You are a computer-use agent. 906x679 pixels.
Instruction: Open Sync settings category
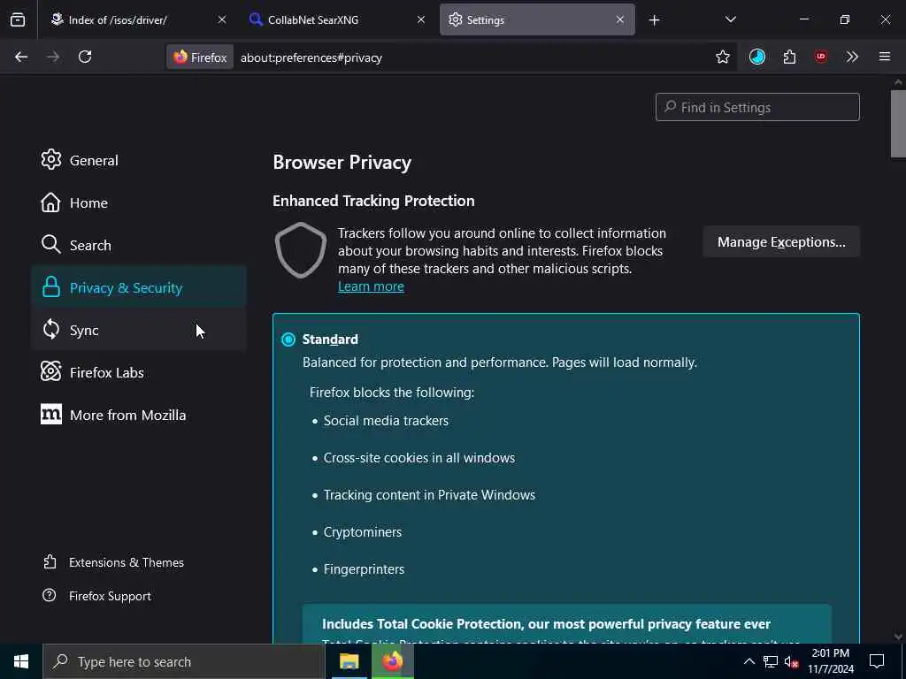click(139, 330)
